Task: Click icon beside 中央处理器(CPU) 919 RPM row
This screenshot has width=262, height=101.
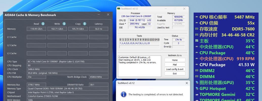Action: point(197,59)
